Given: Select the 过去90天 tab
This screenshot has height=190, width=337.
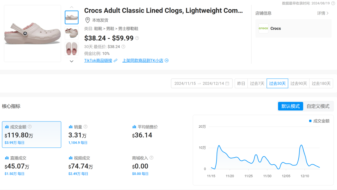Looking at the screenshot, I should [299, 83].
